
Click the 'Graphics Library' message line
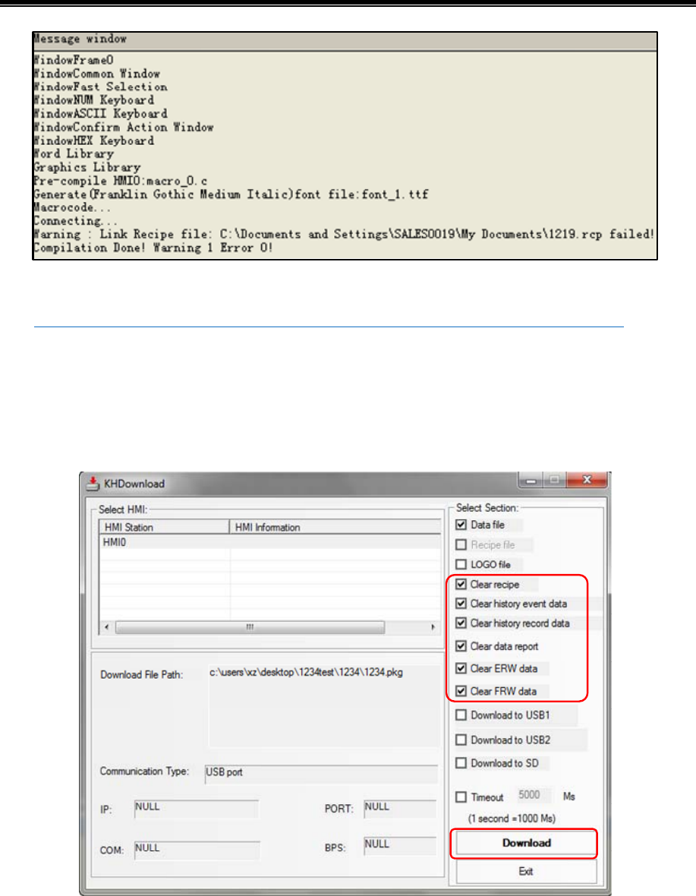87,167
